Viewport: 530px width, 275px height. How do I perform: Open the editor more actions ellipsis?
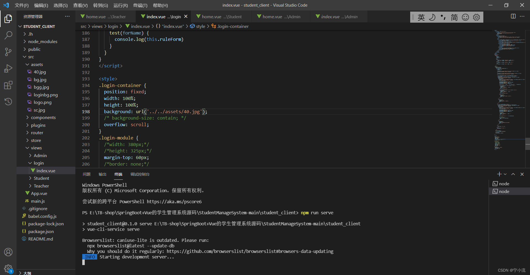pos(522,16)
